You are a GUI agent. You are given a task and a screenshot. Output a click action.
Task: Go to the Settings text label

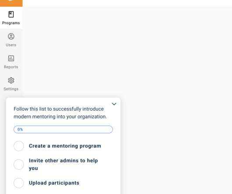point(11,89)
